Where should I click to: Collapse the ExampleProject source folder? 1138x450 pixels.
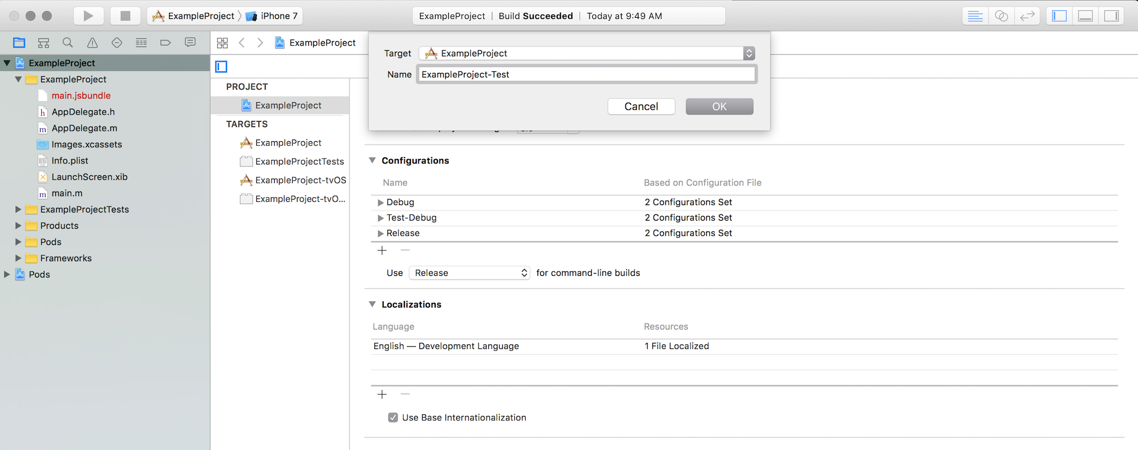tap(18, 79)
